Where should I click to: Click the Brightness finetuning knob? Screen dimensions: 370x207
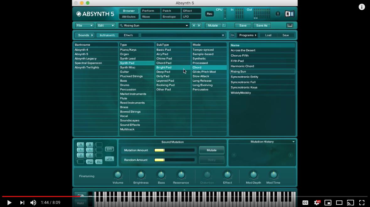click(x=141, y=175)
